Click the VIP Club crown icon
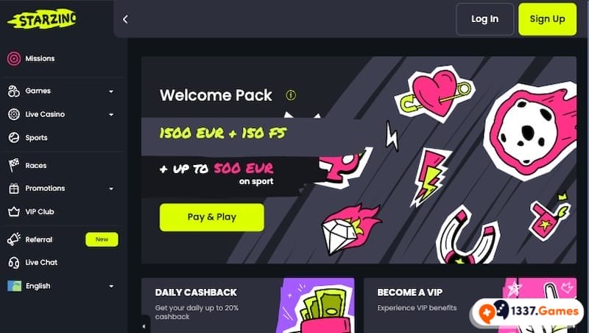 (x=14, y=212)
